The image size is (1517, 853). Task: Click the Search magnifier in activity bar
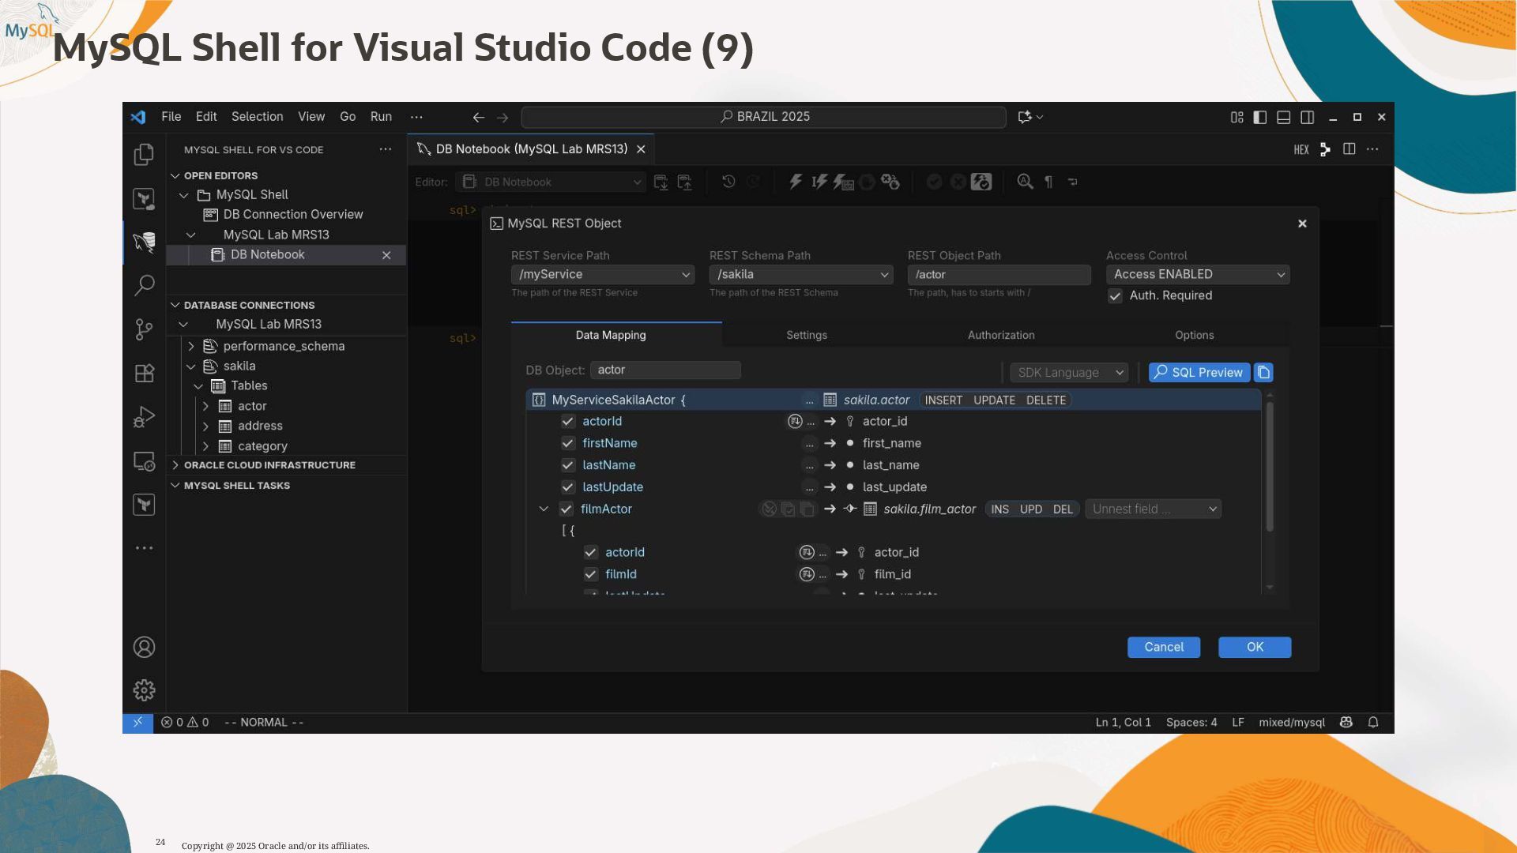pyautogui.click(x=144, y=285)
